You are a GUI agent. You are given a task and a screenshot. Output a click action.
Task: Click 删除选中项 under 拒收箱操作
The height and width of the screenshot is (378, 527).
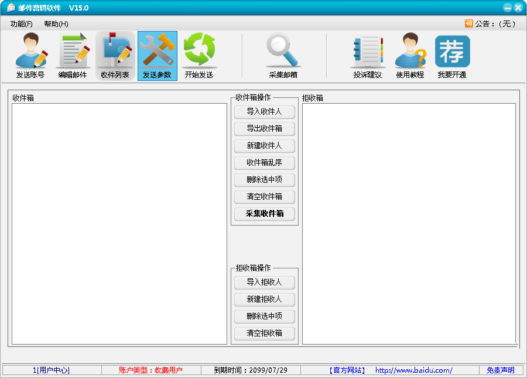point(265,316)
